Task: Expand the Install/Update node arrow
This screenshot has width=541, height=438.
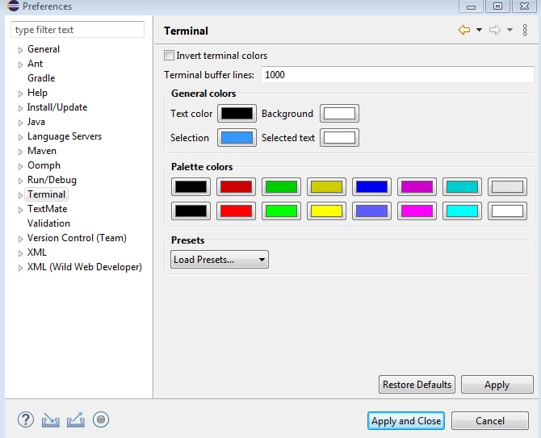Action: (20, 108)
